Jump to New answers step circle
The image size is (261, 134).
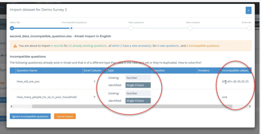pos(190,28)
